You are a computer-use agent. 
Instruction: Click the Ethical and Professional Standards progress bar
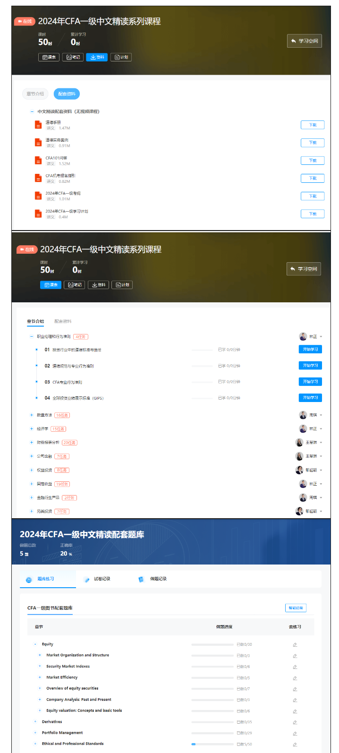coord(212,744)
